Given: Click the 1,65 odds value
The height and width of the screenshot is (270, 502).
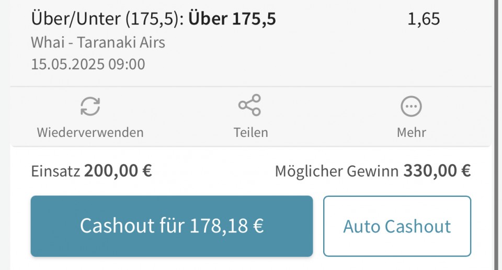Looking at the screenshot, I should coord(424,19).
